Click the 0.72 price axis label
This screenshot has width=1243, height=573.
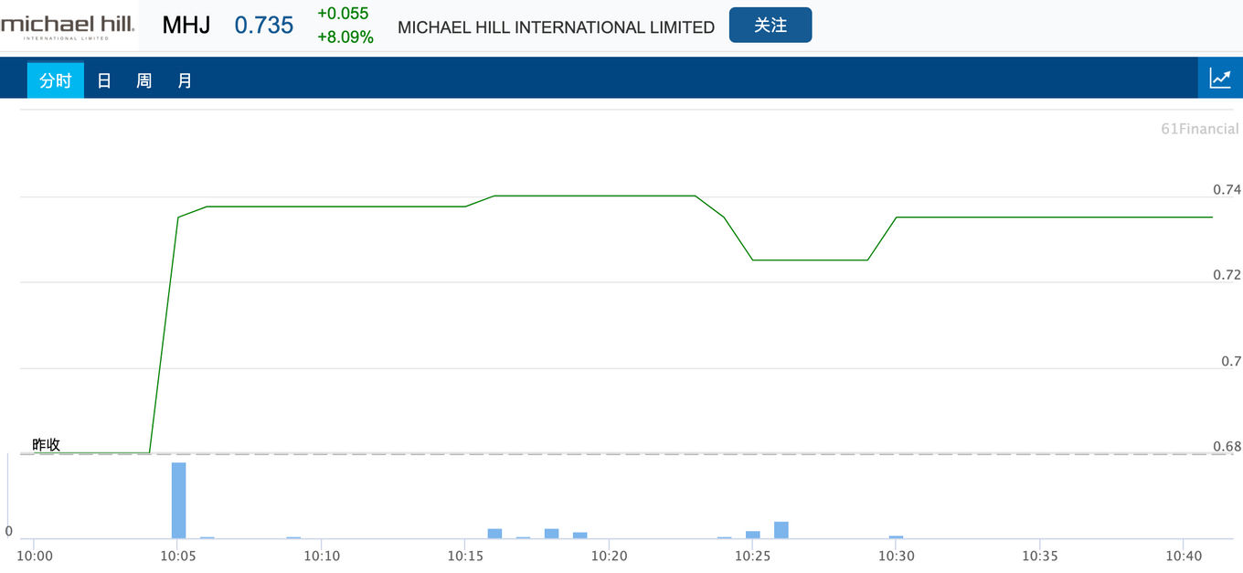click(x=1227, y=275)
